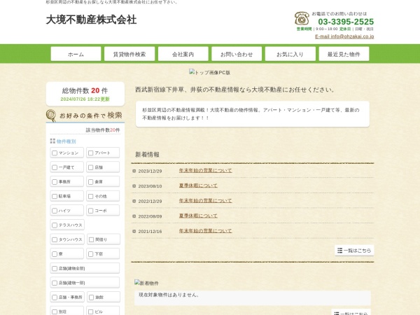
Task: Open the ホーム menu tab
Action: tap(76, 54)
